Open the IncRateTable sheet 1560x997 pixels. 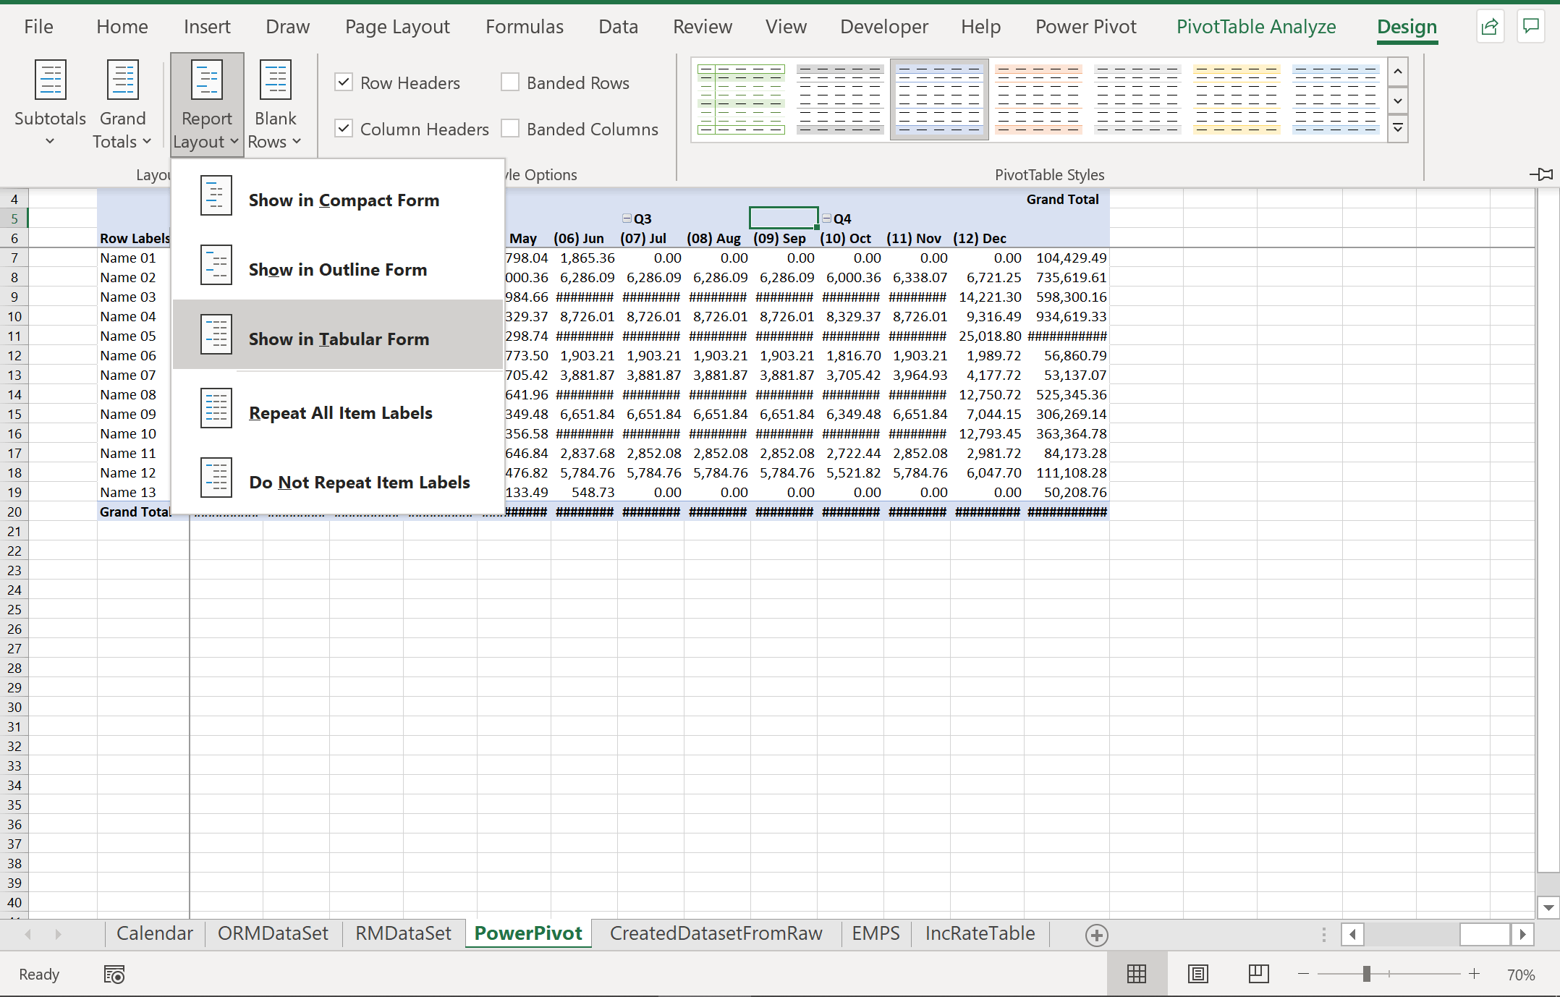coord(980,933)
